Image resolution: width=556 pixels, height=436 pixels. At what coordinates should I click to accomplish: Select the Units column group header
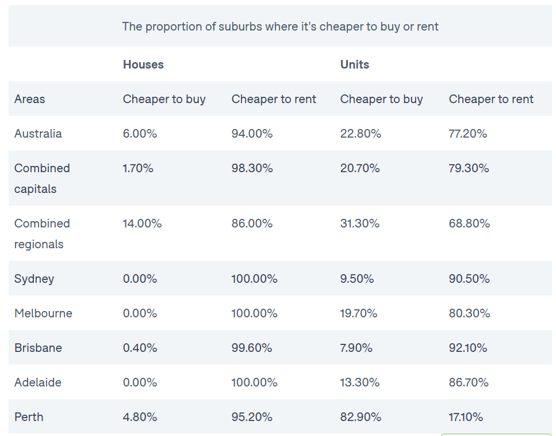click(354, 65)
